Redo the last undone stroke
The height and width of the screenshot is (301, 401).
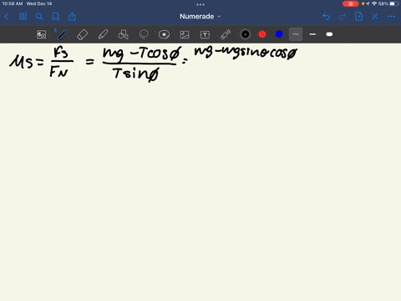(343, 17)
